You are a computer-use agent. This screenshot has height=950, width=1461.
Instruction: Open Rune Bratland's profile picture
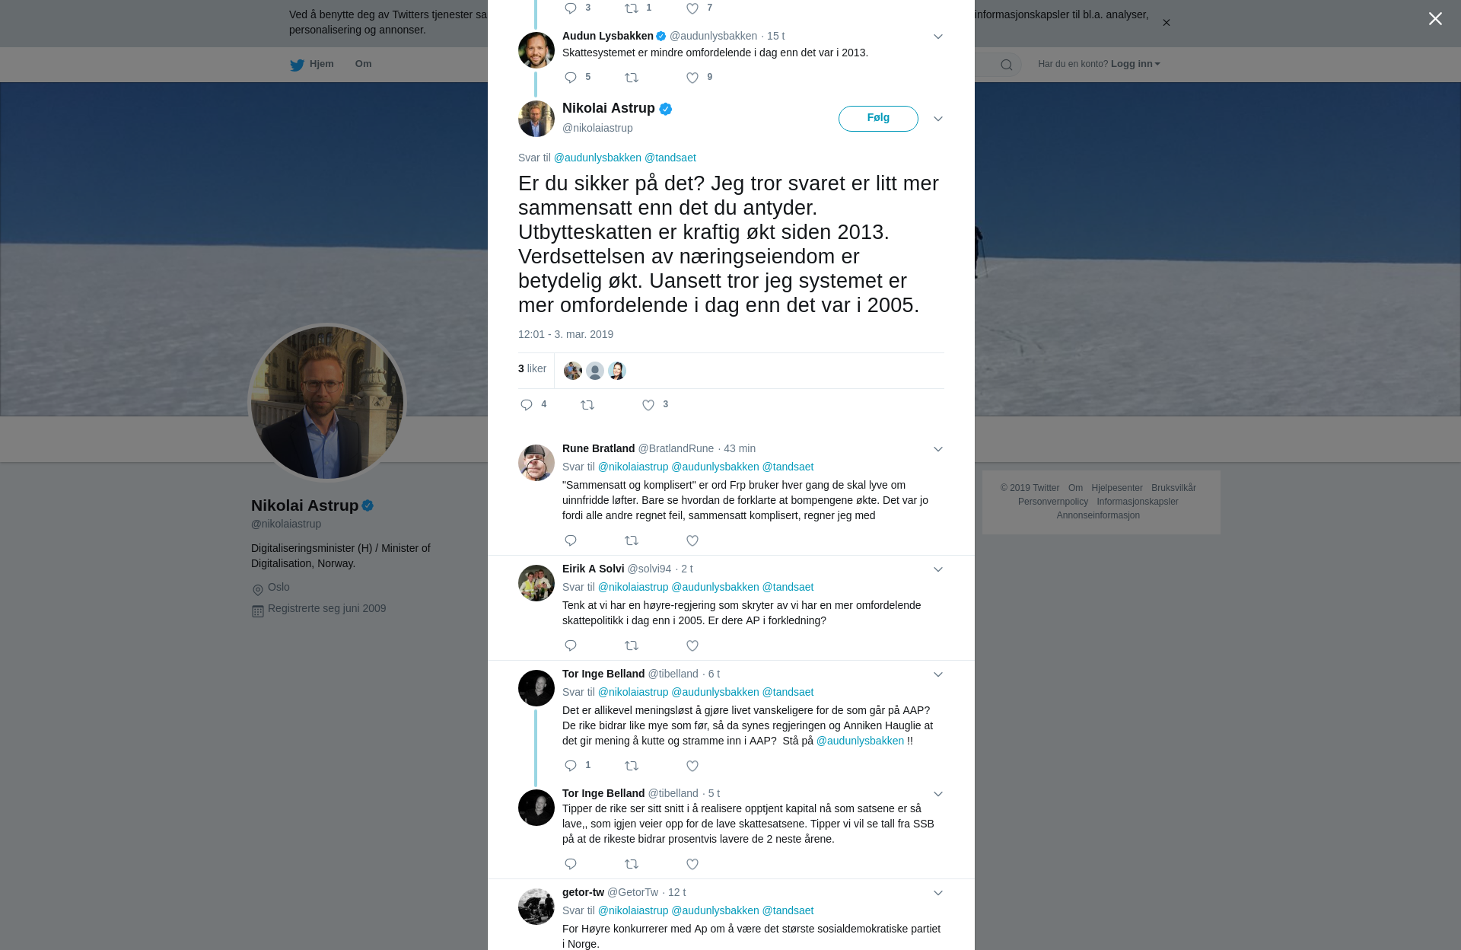tap(536, 463)
